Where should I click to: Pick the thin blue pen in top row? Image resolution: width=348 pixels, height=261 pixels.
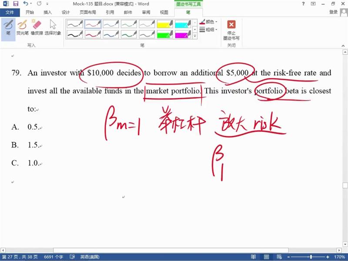(x=111, y=24)
